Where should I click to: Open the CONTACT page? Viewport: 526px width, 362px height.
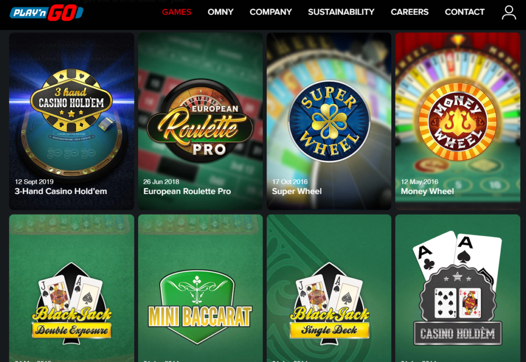[x=464, y=12]
